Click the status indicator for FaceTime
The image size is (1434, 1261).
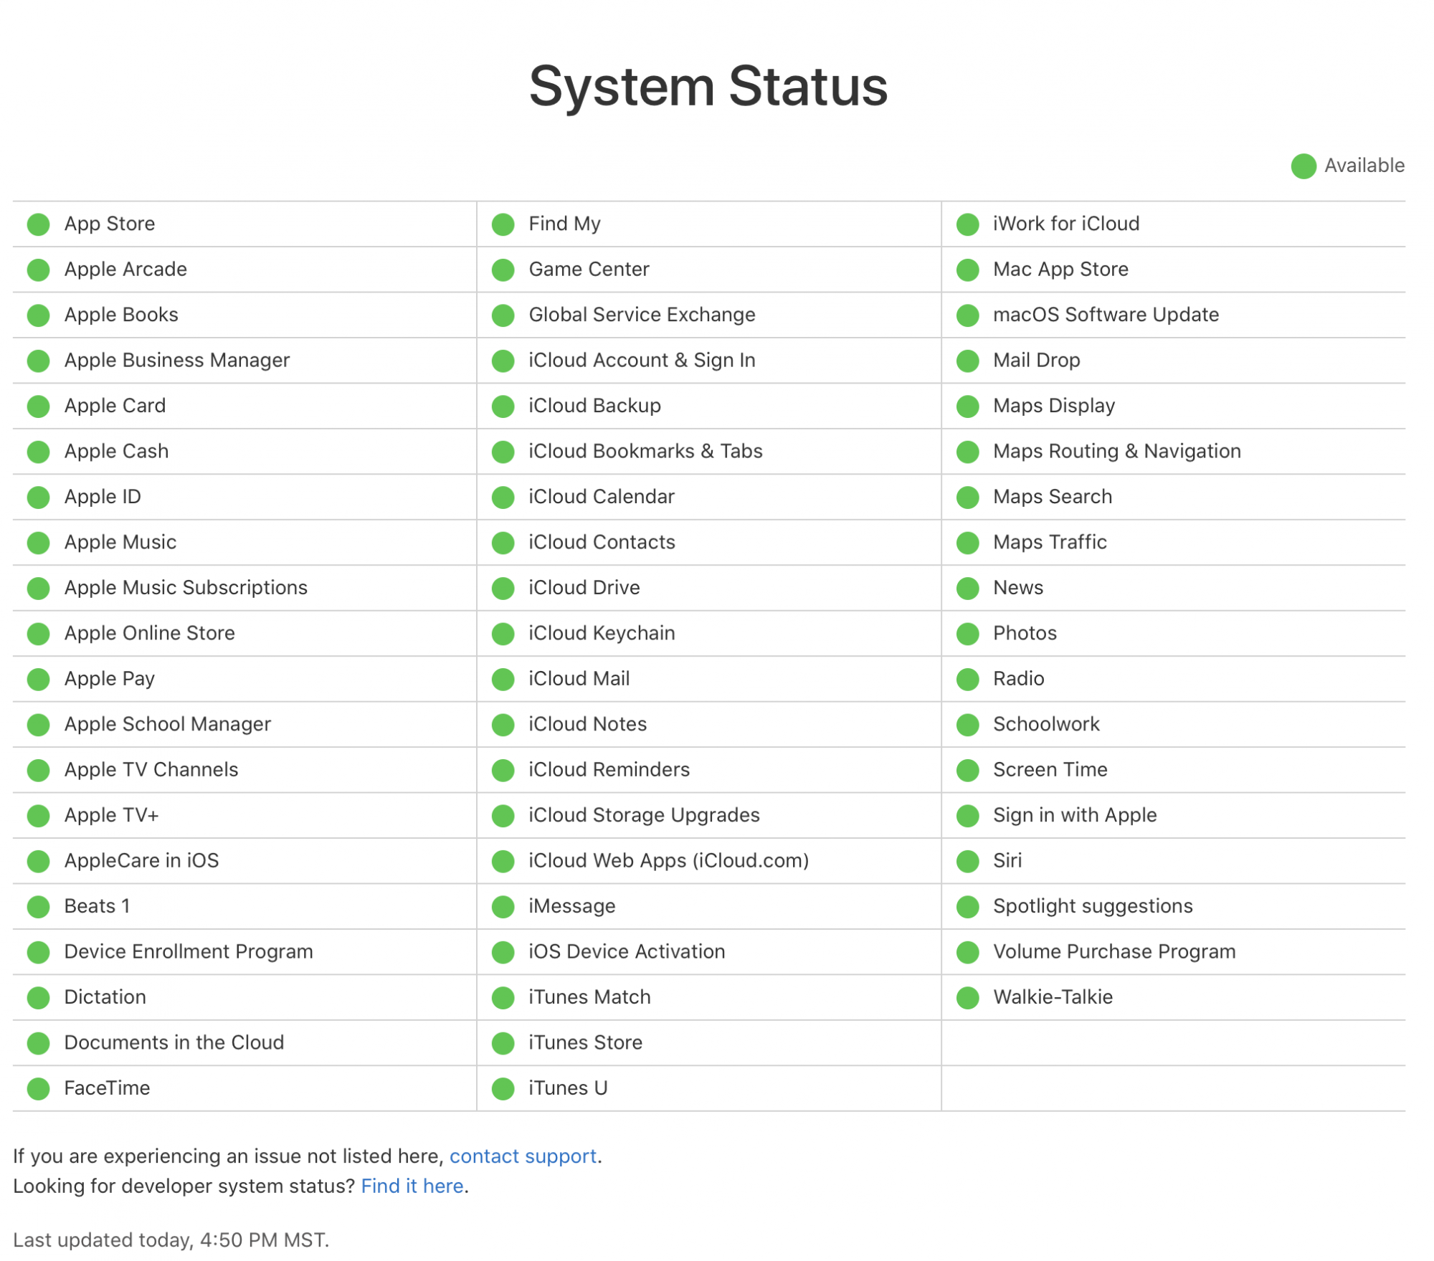[39, 1088]
